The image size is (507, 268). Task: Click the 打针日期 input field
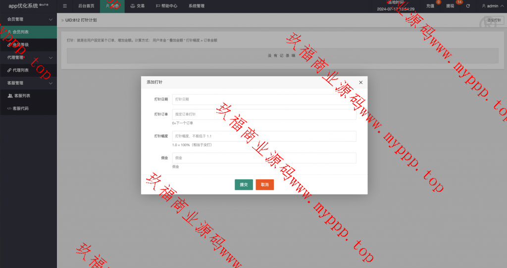[264, 100]
